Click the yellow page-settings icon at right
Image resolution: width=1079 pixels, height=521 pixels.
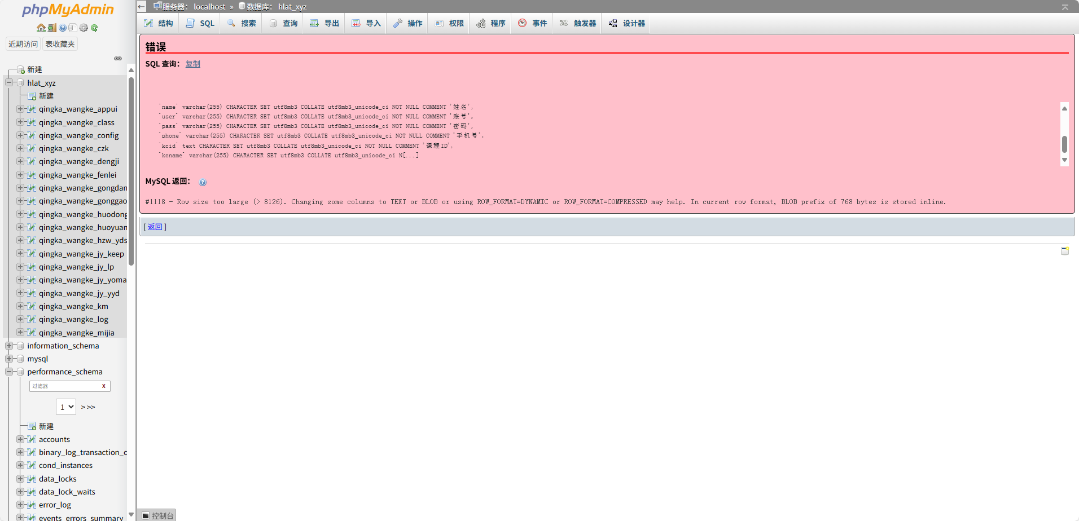(1065, 251)
